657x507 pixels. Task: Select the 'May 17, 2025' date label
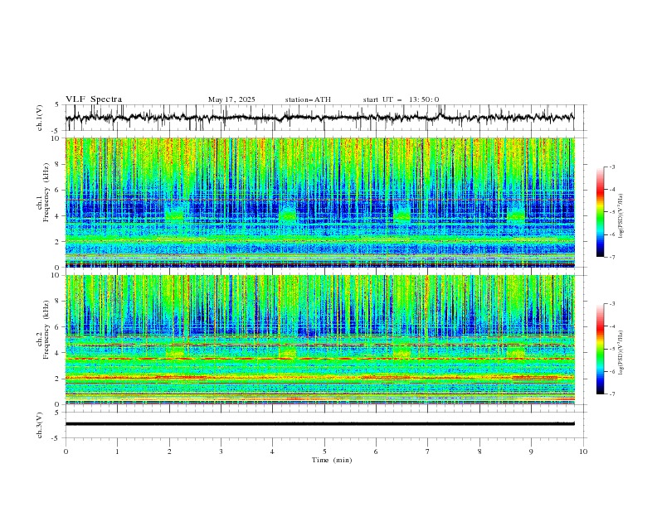pyautogui.click(x=231, y=99)
